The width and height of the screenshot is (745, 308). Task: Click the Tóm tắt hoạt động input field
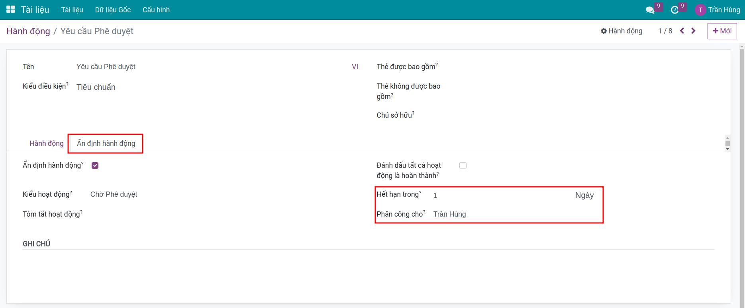[x=224, y=214]
